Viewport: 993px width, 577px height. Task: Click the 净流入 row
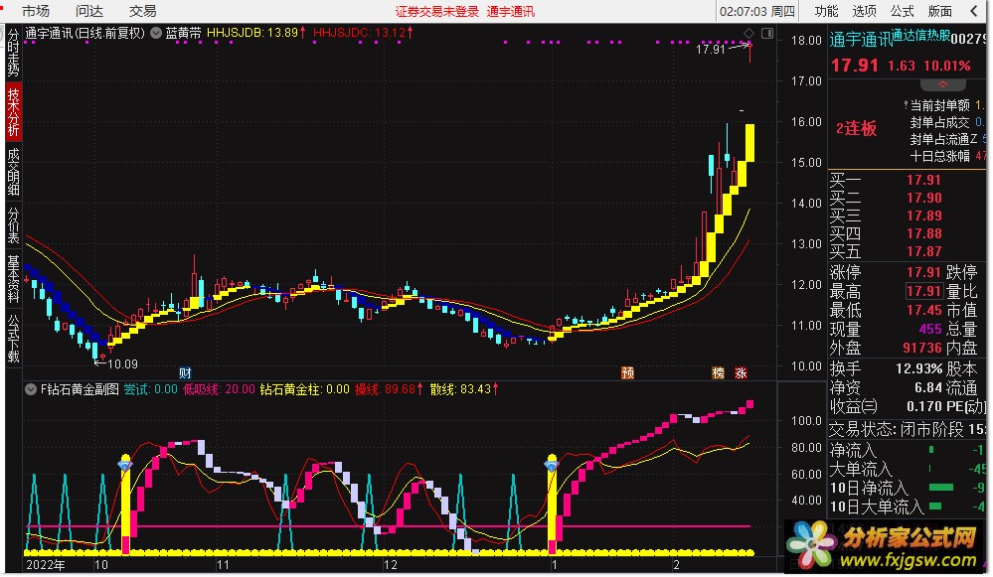click(x=908, y=451)
